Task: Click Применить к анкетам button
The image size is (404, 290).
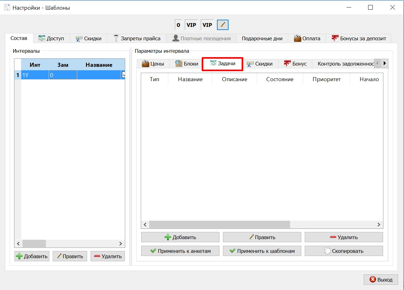Action: pyautogui.click(x=180, y=251)
